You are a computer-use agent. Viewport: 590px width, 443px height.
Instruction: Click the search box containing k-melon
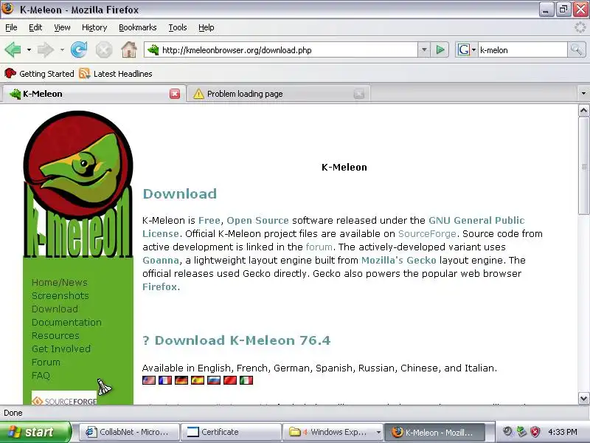pos(522,49)
